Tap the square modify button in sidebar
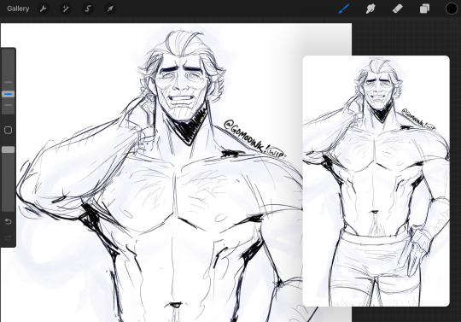The height and width of the screenshot is (322, 461). 9,131
